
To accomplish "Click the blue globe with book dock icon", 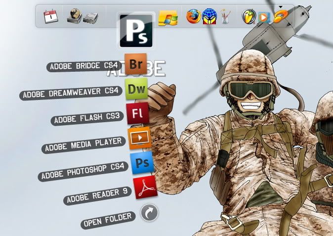I will tap(209, 16).
